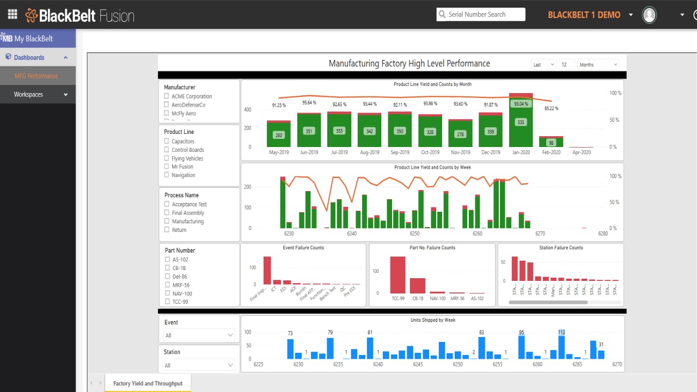
Task: Click the May-2019 bar labeled 260
Action: tap(279, 134)
